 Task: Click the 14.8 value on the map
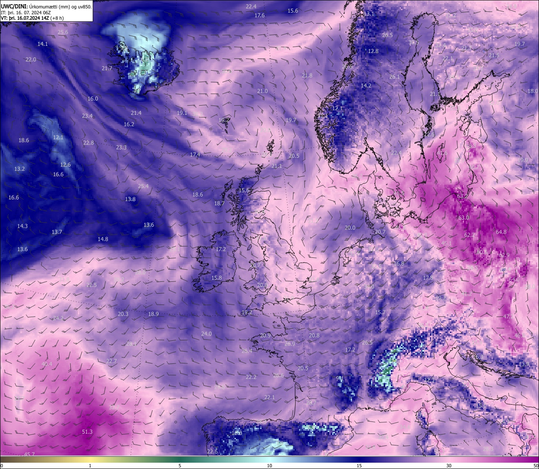click(103, 239)
